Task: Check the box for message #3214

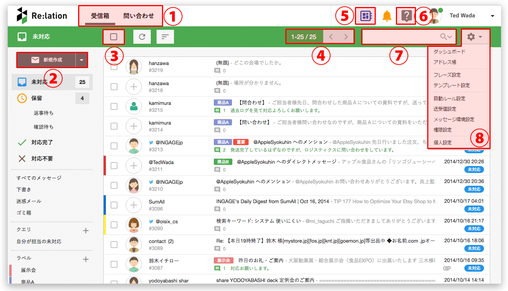Action: 114,126
